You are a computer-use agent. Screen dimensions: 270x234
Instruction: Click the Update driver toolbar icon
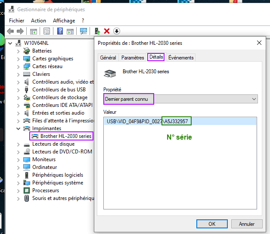97,31
